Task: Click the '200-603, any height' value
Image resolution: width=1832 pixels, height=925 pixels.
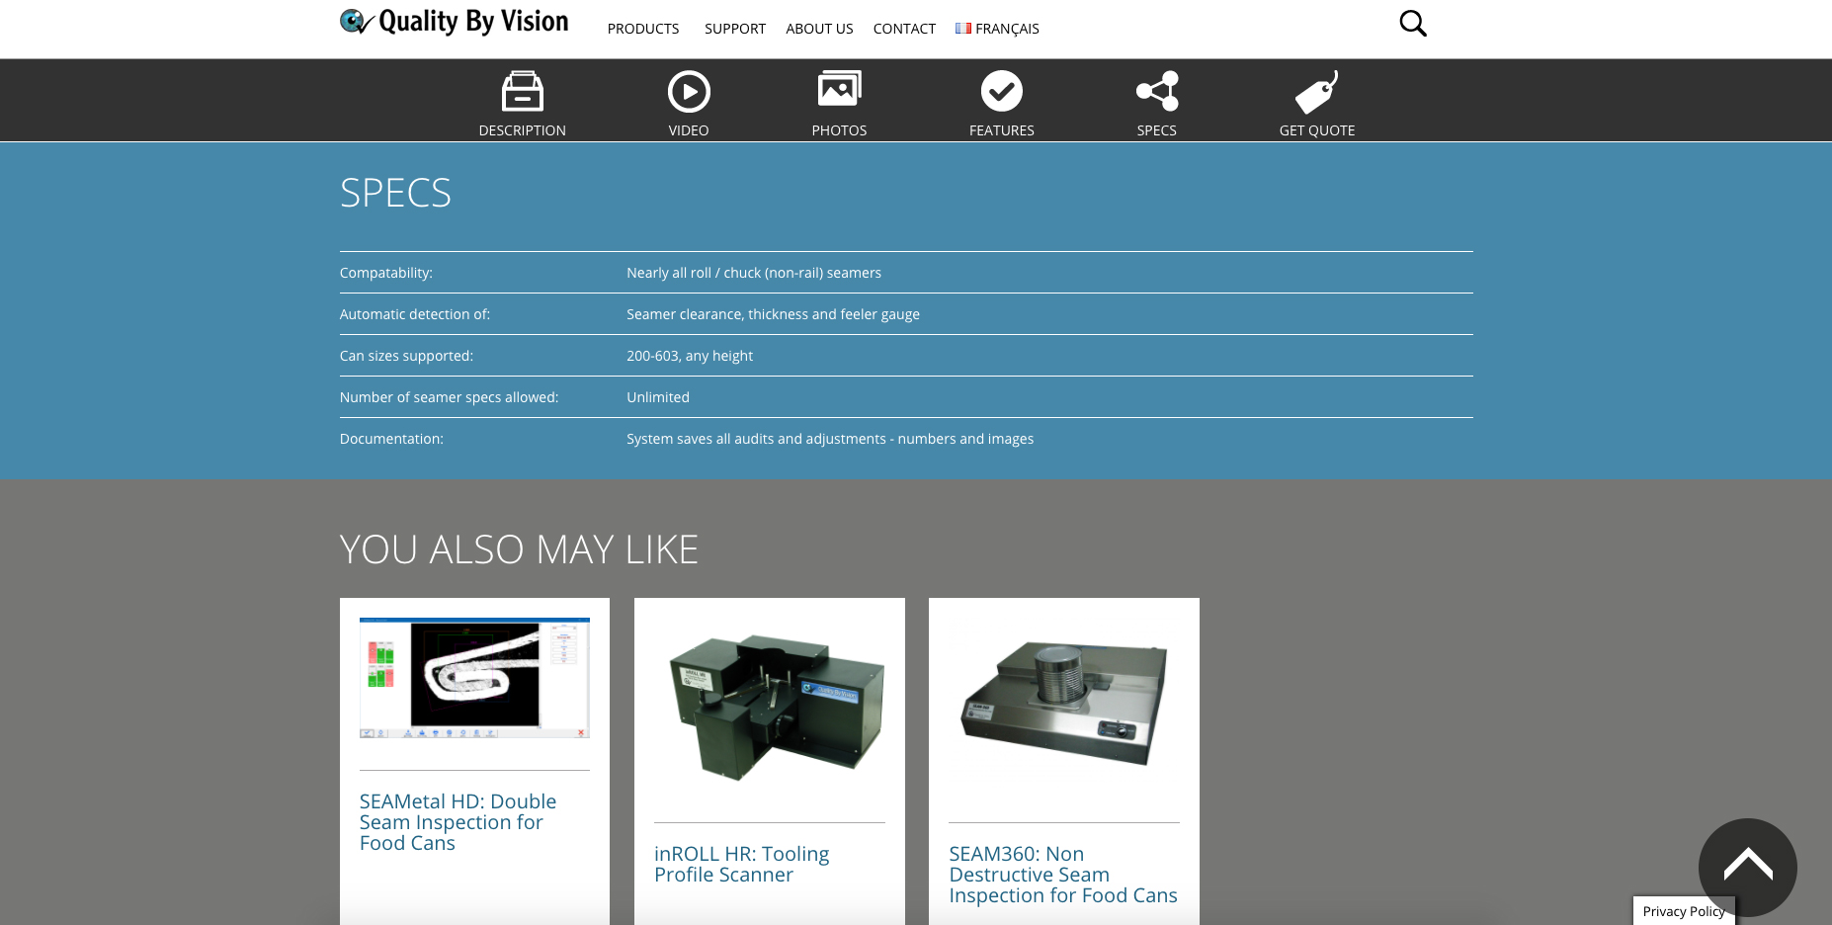Action: click(x=690, y=356)
